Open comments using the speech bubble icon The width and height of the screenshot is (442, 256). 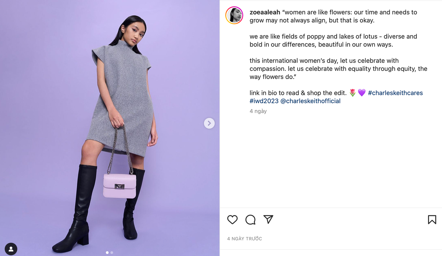pyautogui.click(x=251, y=219)
